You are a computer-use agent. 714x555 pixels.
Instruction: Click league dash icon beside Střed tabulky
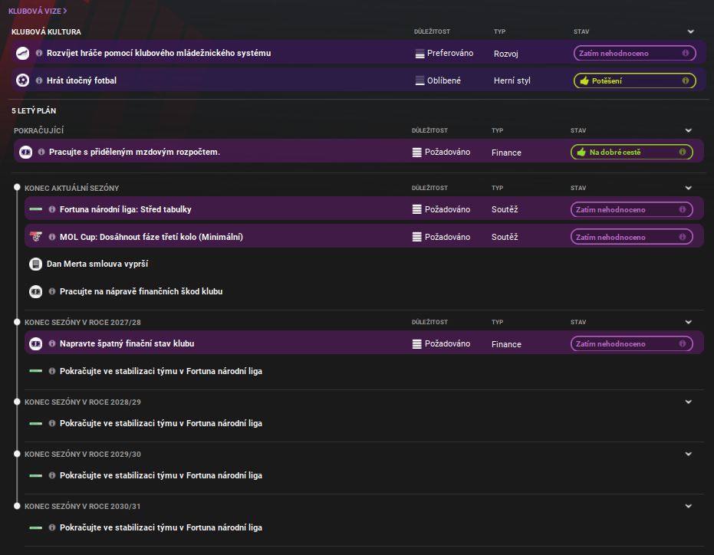tap(35, 209)
